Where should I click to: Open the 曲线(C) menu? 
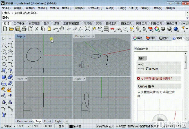(42, 8)
